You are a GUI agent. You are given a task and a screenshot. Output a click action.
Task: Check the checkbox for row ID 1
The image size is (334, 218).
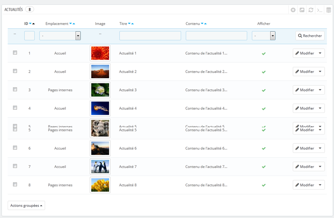[x=15, y=52]
